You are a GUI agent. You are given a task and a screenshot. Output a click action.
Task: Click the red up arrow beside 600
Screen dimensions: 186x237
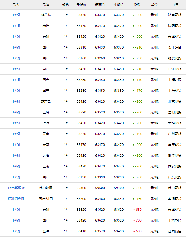tap(134, 231)
